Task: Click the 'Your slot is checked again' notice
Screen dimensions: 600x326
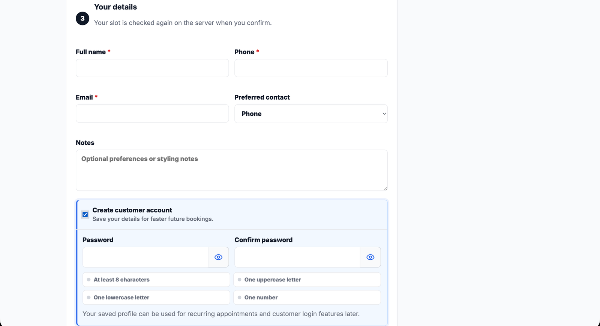Action: pos(183,23)
